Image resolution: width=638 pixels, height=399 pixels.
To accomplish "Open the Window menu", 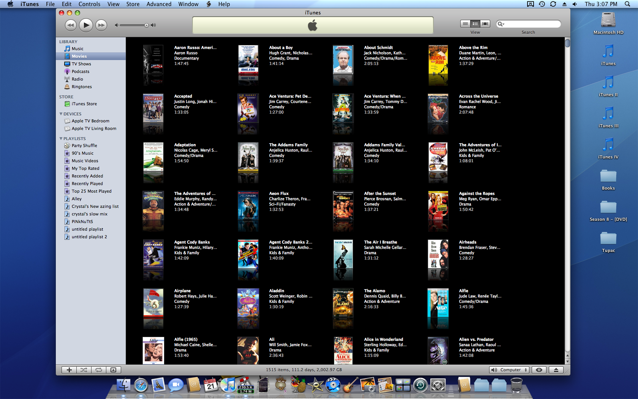I will click(x=188, y=4).
